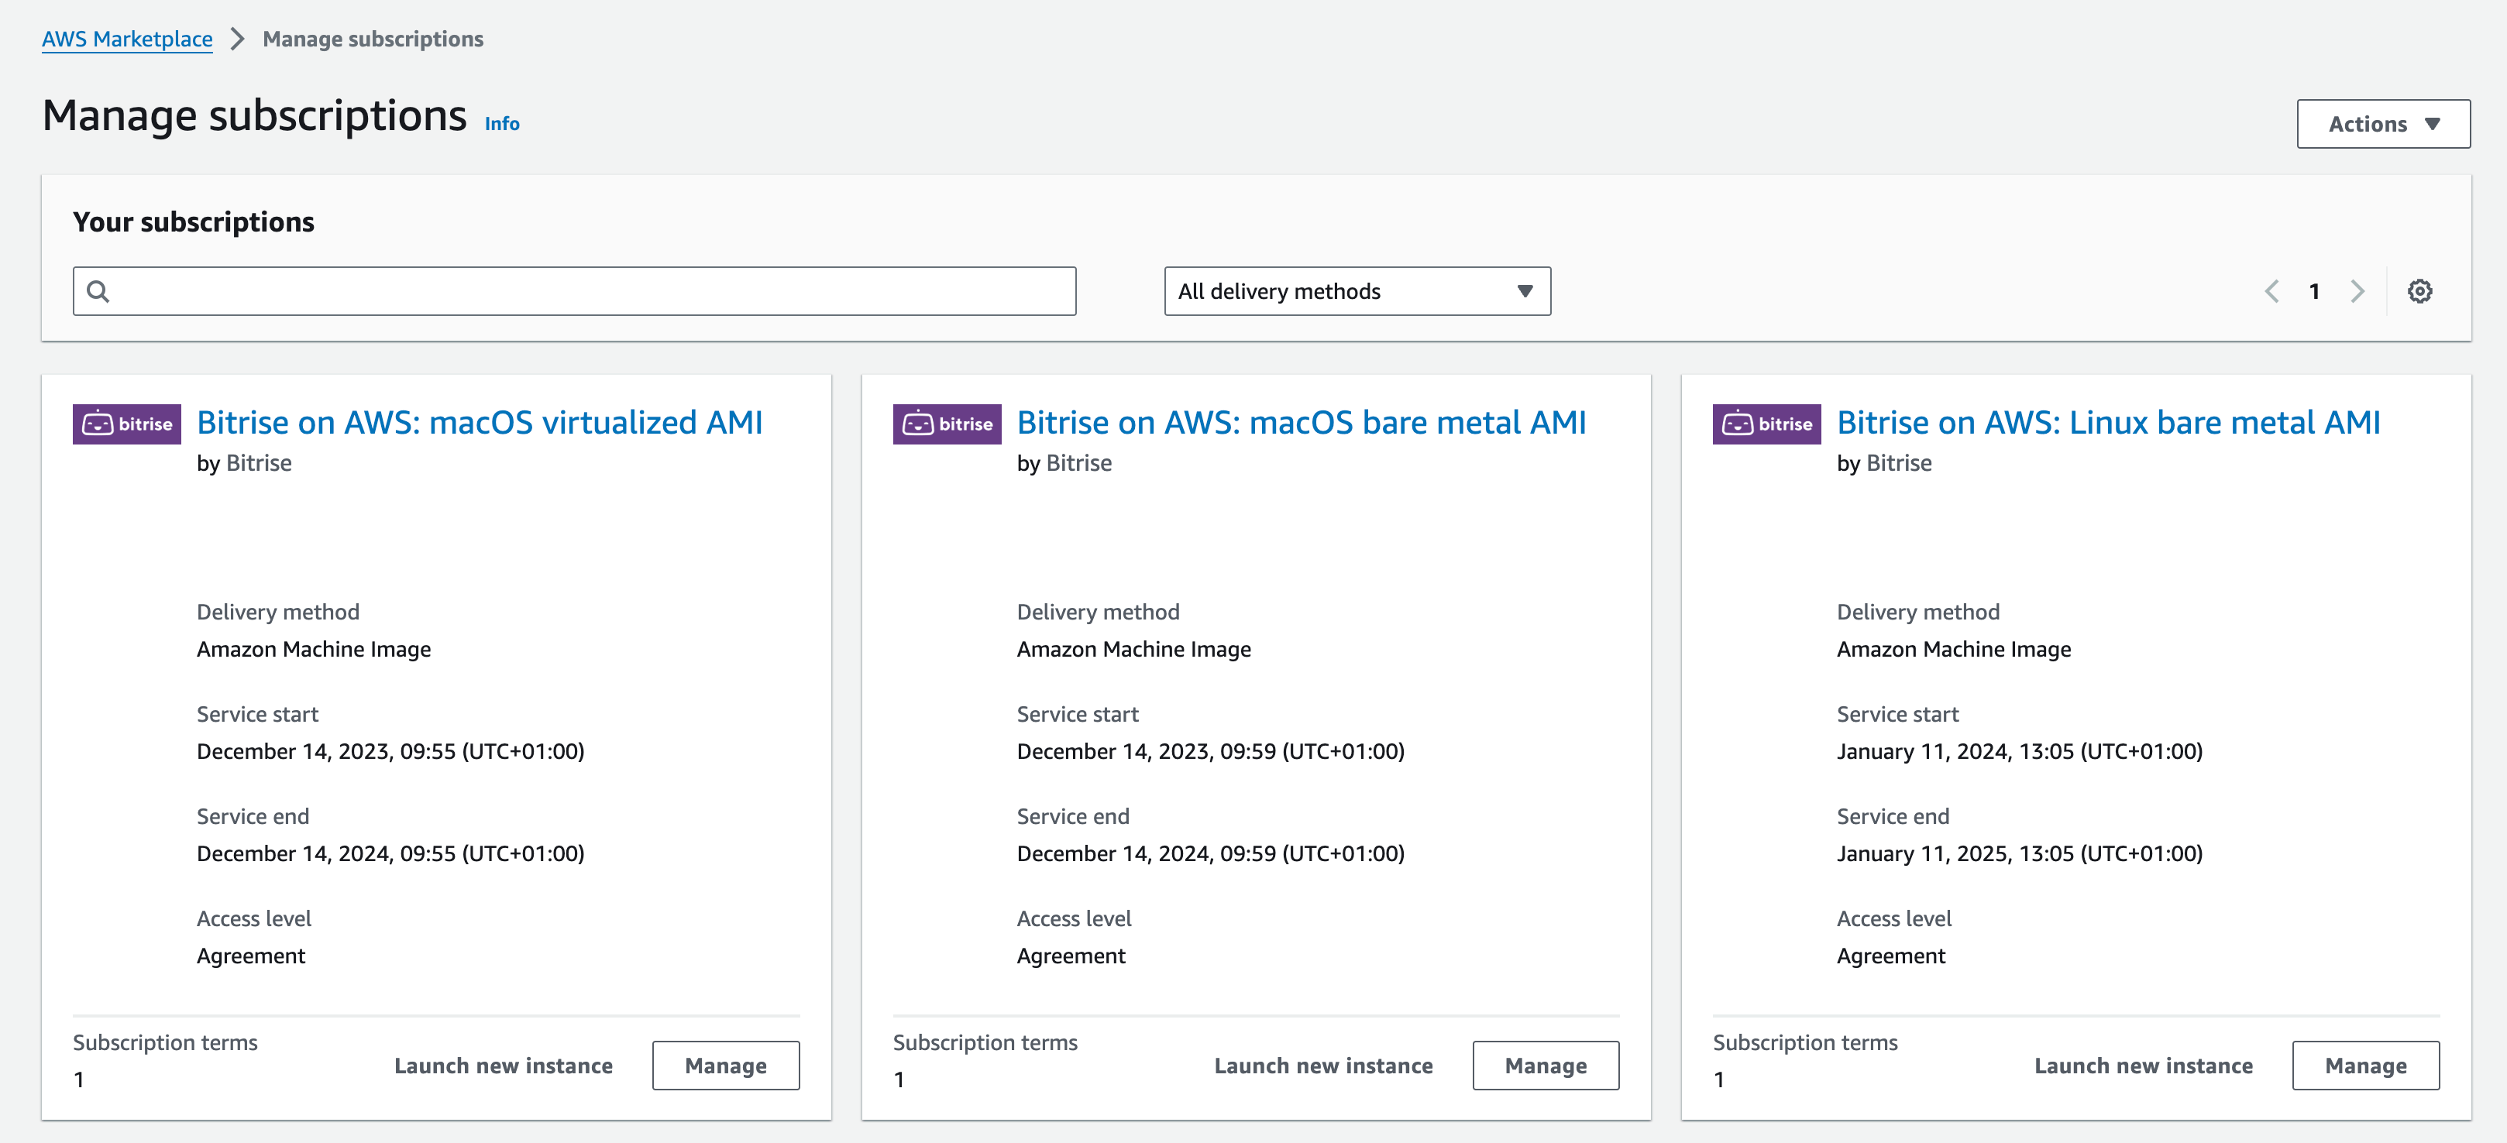2507x1143 pixels.
Task: Click the Info icon beside Manage subscriptions
Action: pyautogui.click(x=502, y=124)
